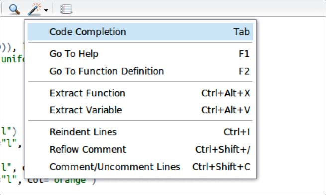Click the partially hidden 'orange' string in code
Viewport: 326px width, 195px height.
tap(70, 181)
